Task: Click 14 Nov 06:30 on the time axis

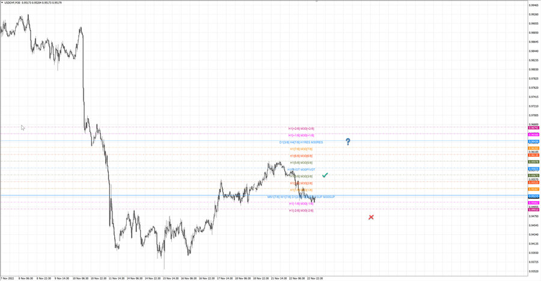Action: click(135, 278)
